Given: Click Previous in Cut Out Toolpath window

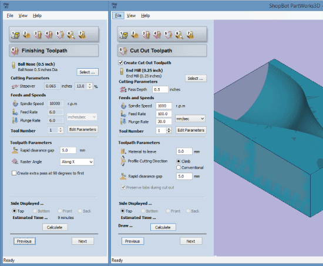Looking at the screenshot, I should 133,241.
